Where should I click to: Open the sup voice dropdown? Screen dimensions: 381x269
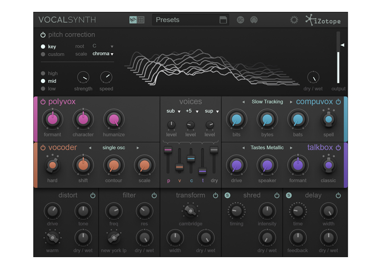[x=211, y=111]
